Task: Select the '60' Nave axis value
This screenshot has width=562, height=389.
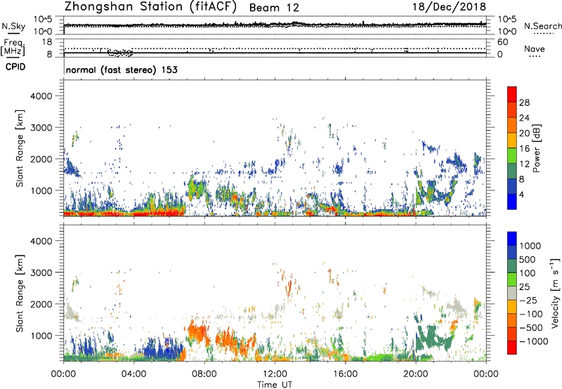Action: coord(502,42)
